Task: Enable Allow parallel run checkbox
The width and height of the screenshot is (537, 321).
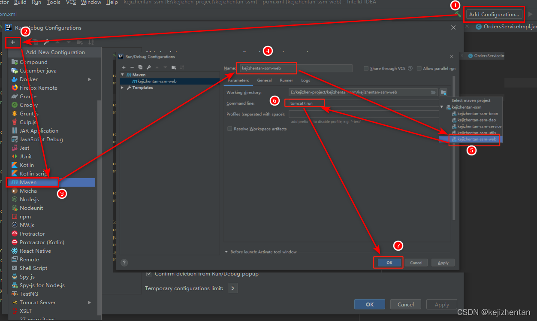Action: tap(419, 68)
